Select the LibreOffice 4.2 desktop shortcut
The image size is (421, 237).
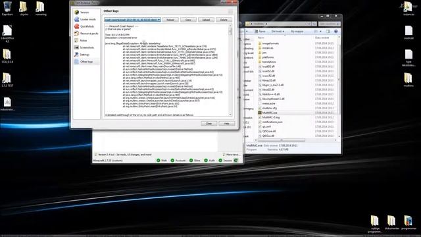(x=7, y=34)
